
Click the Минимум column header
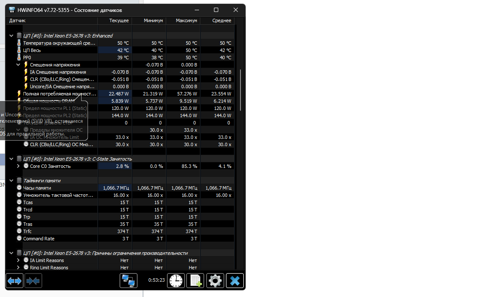pos(149,20)
